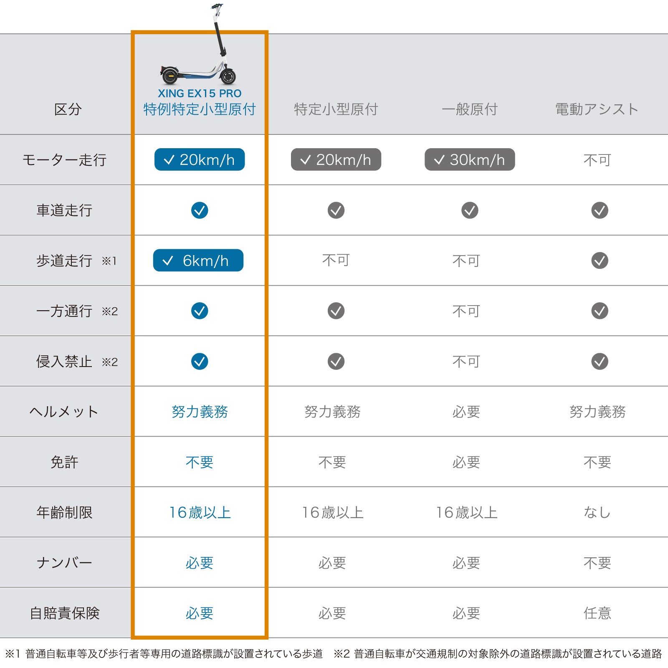Click the gray check icon for 一般原付 車道走行
Screen dimensions: 668x668
469,210
